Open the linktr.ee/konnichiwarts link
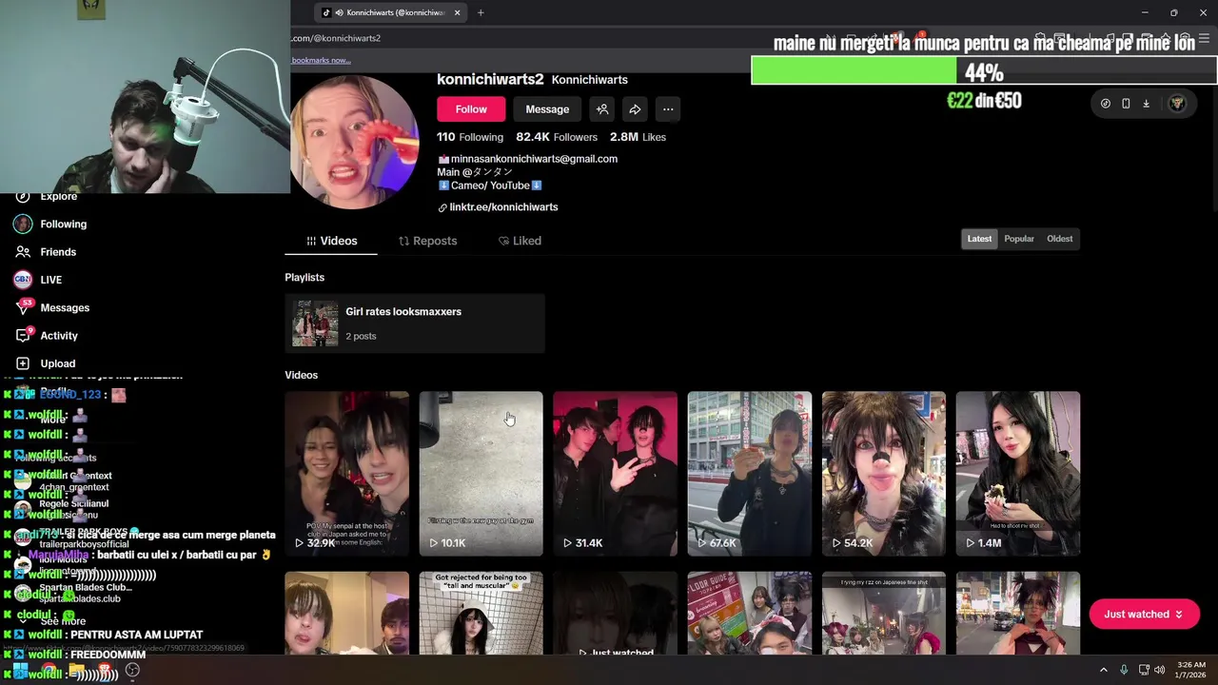This screenshot has width=1218, height=685. coord(503,207)
